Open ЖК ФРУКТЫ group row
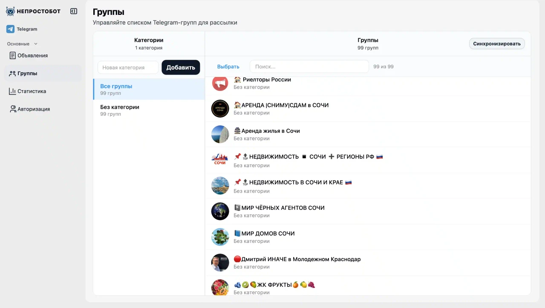 [368, 286]
